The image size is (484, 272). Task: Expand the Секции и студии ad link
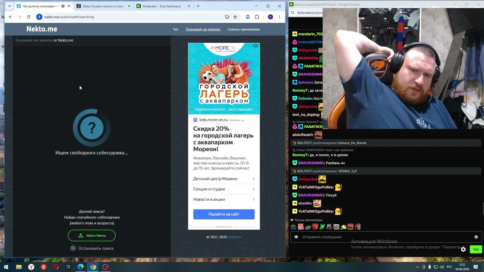click(224, 189)
